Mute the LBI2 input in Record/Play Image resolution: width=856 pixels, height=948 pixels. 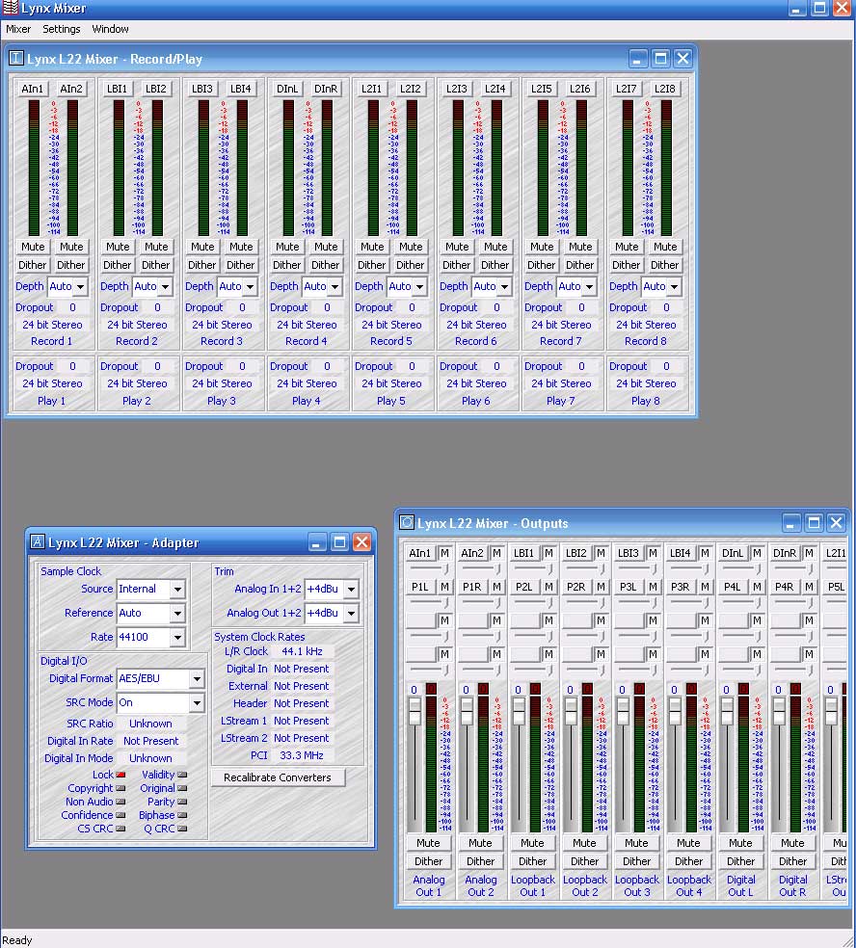click(x=156, y=247)
